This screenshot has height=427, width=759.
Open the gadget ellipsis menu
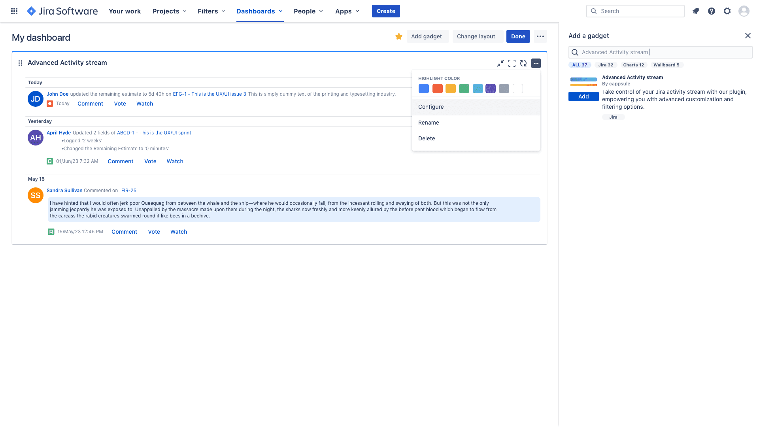536,63
